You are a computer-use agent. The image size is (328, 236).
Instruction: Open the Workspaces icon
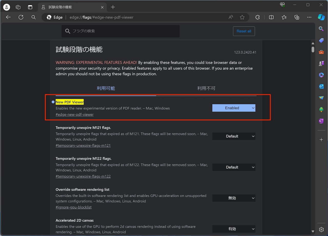click(x=18, y=7)
